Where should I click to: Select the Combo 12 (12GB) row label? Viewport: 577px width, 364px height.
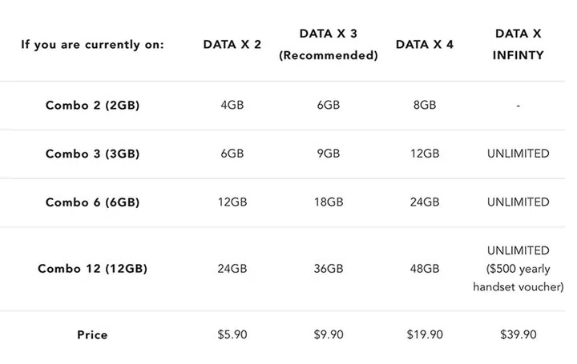click(92, 269)
